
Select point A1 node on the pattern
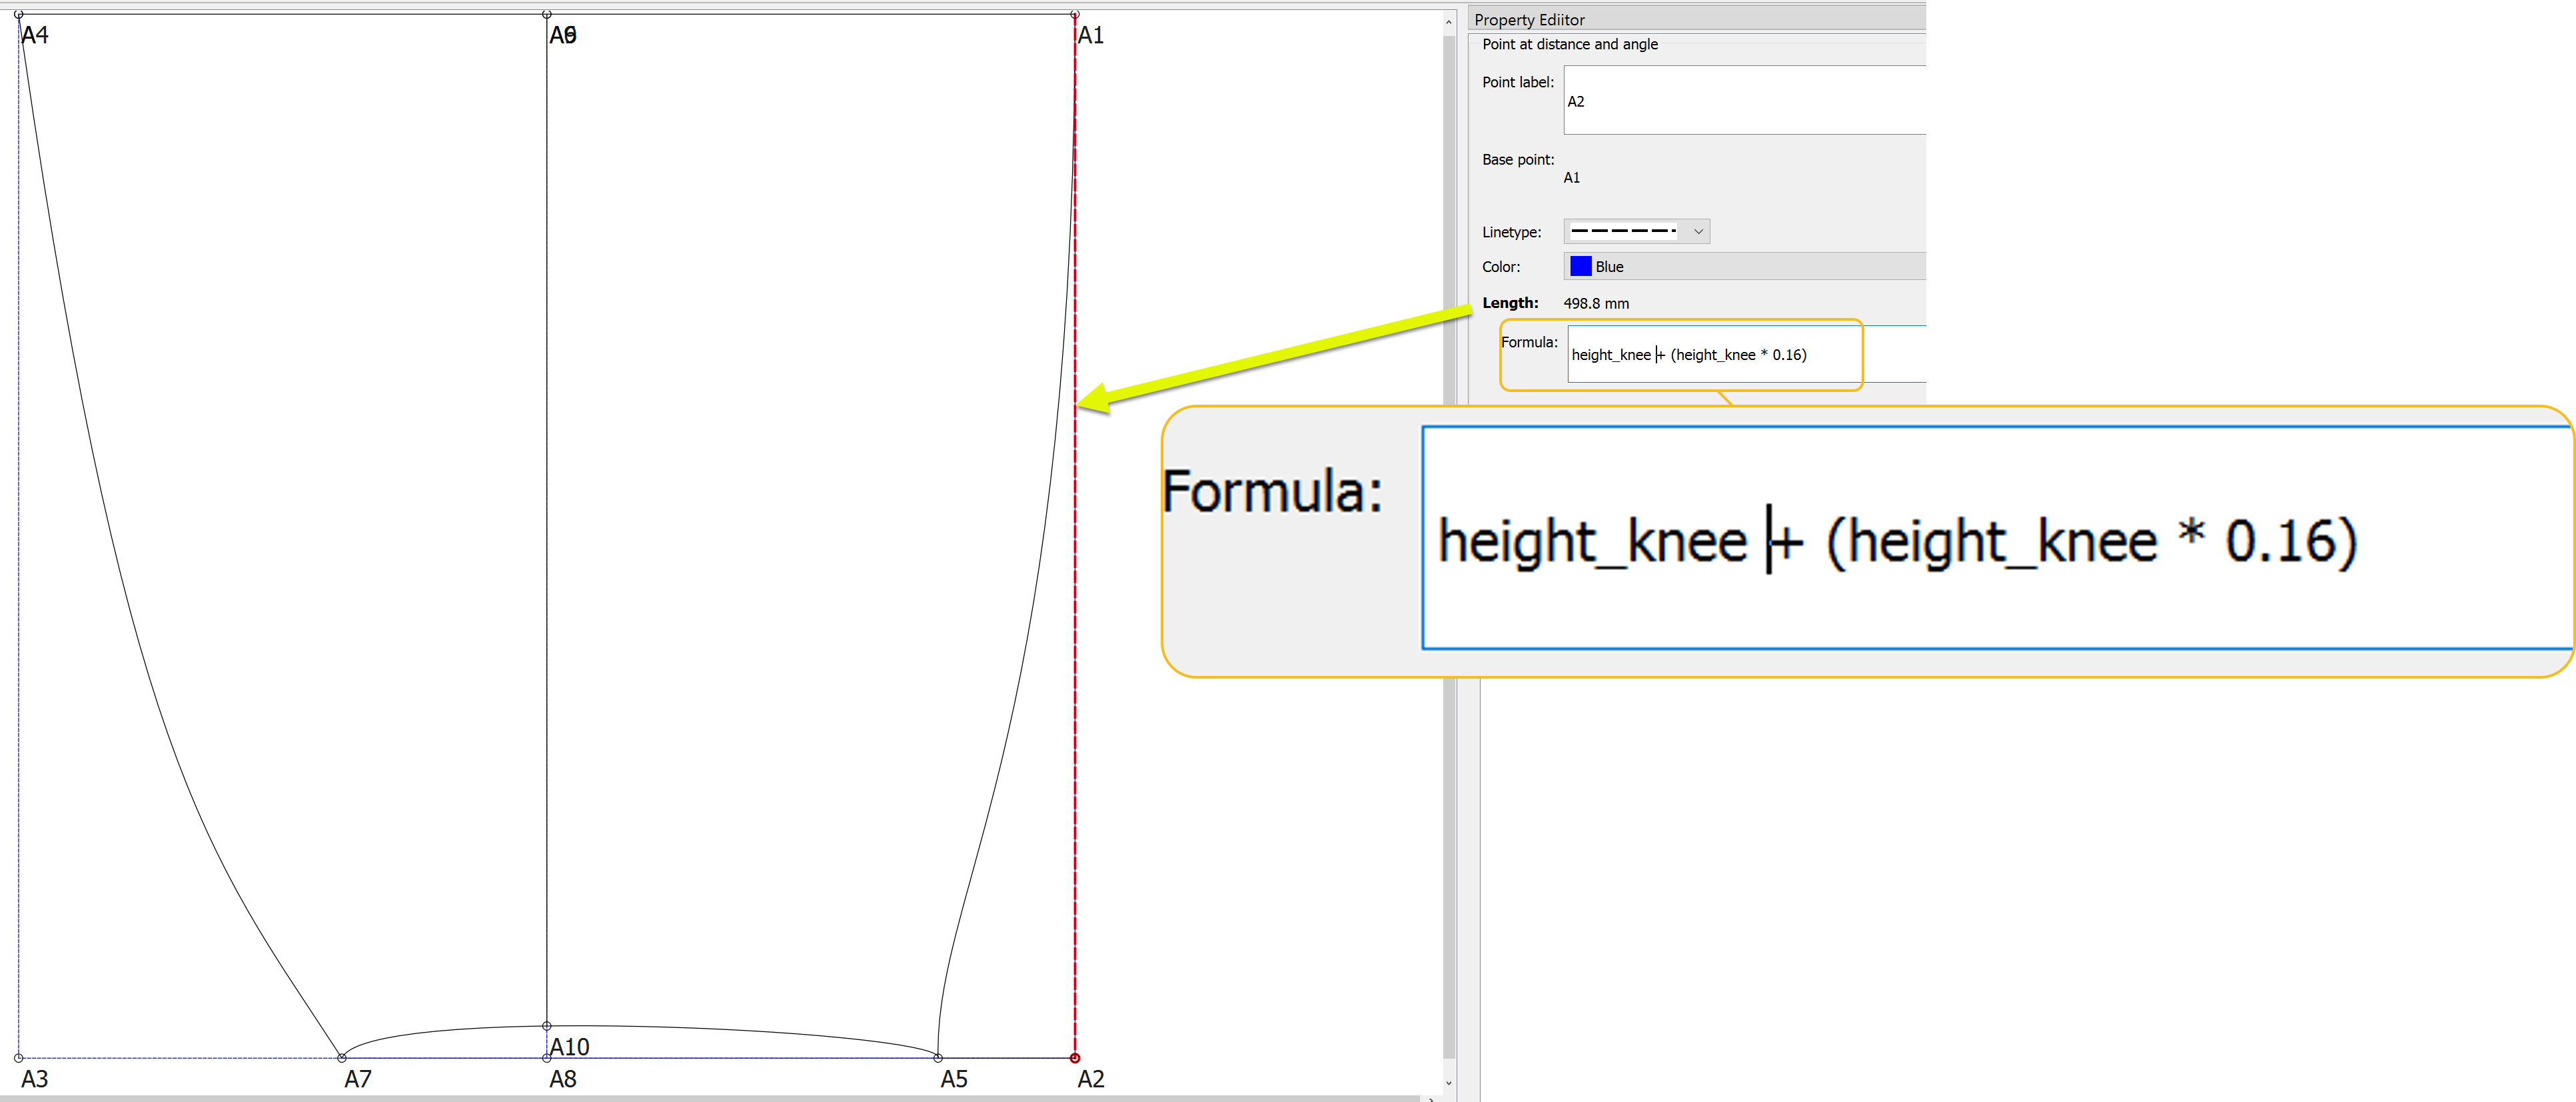pos(1075,15)
